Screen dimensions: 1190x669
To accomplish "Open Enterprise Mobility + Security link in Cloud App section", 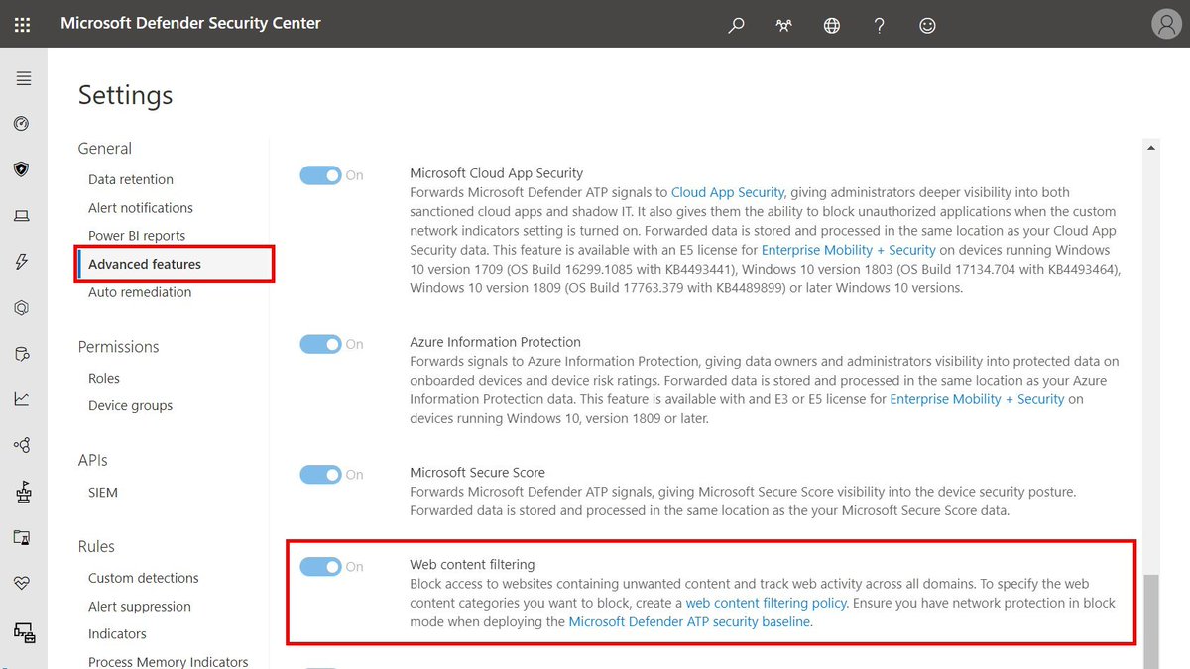I will (x=849, y=250).
